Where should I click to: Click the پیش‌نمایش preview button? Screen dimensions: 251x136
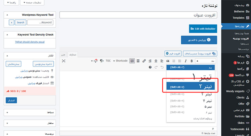(x=13, y=64)
